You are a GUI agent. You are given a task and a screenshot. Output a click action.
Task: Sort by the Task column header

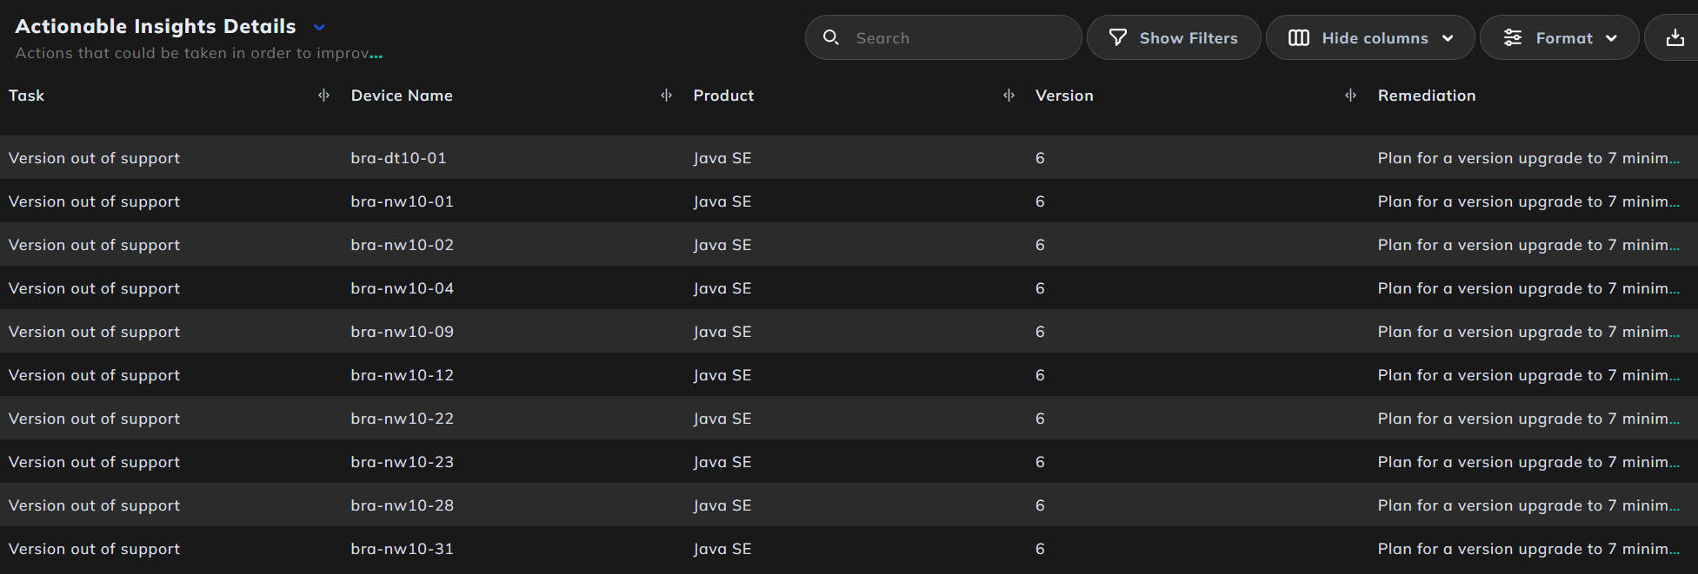point(26,96)
